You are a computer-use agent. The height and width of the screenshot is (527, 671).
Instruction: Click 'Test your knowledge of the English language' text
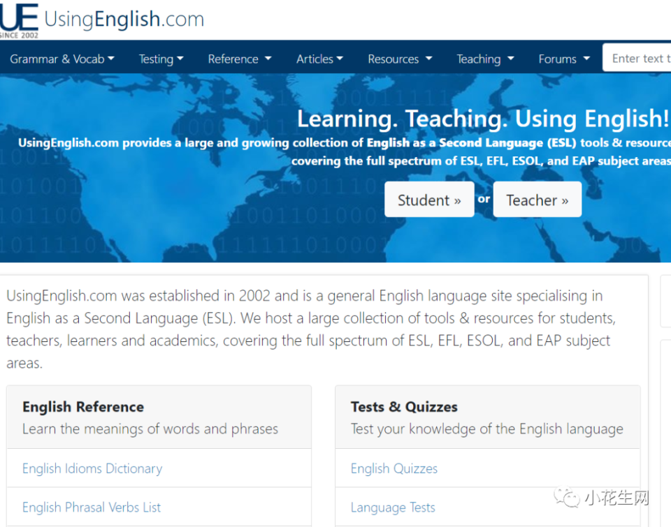click(487, 429)
